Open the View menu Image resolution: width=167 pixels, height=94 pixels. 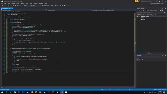pos(9,3)
